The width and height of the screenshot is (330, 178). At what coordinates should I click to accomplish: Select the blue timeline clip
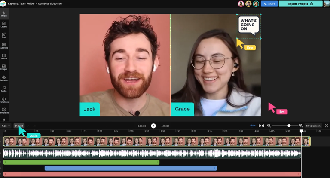click(131, 168)
